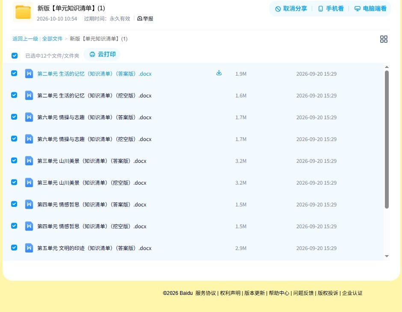
Task: Click 手机看 to view on phone
Action: [x=331, y=9]
